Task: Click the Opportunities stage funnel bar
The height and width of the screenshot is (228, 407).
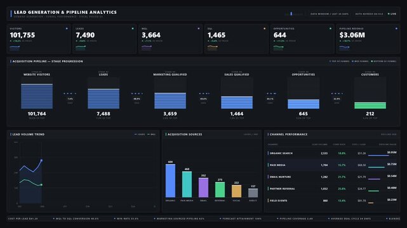Action: 304,104
